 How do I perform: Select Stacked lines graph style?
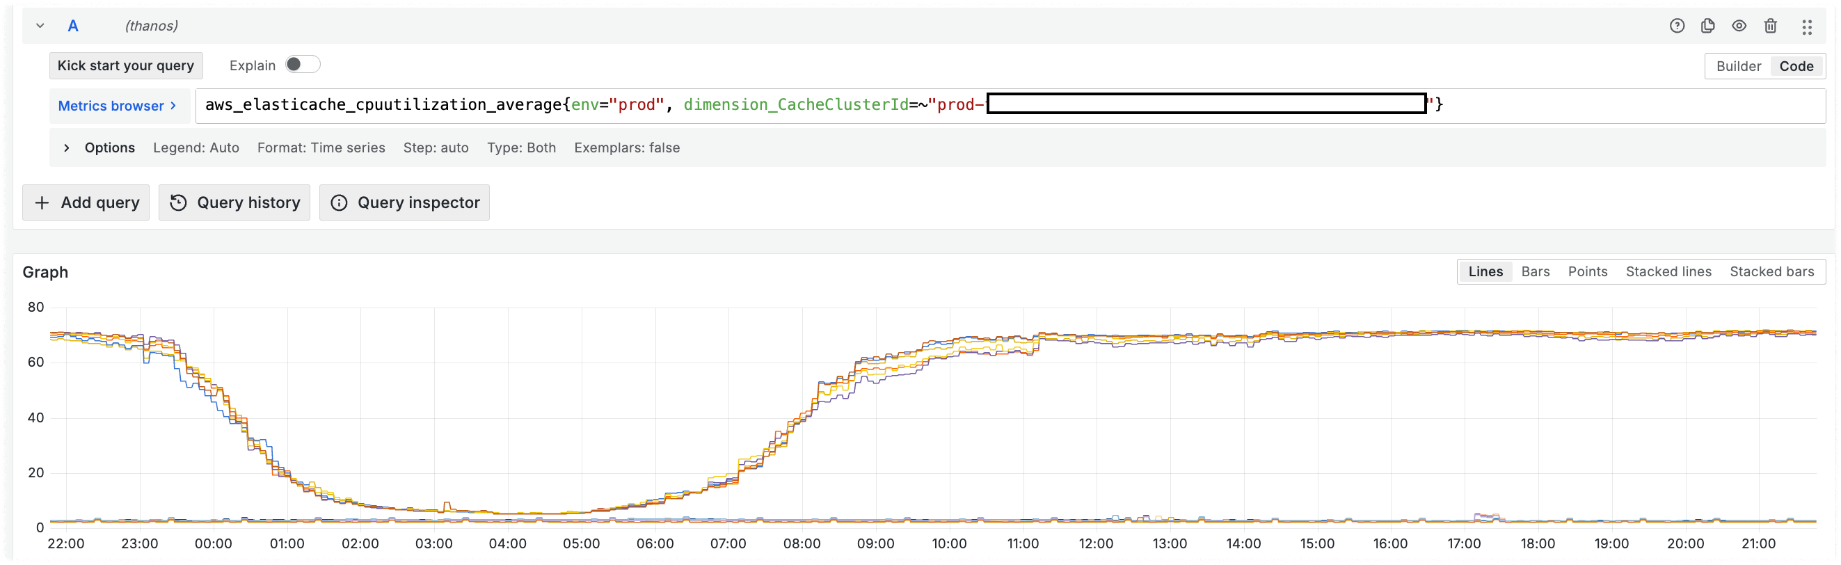point(1668,271)
